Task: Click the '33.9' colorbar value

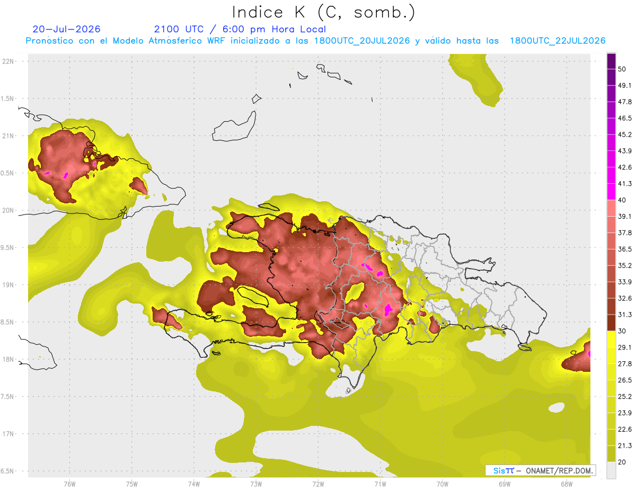Action: (x=625, y=282)
